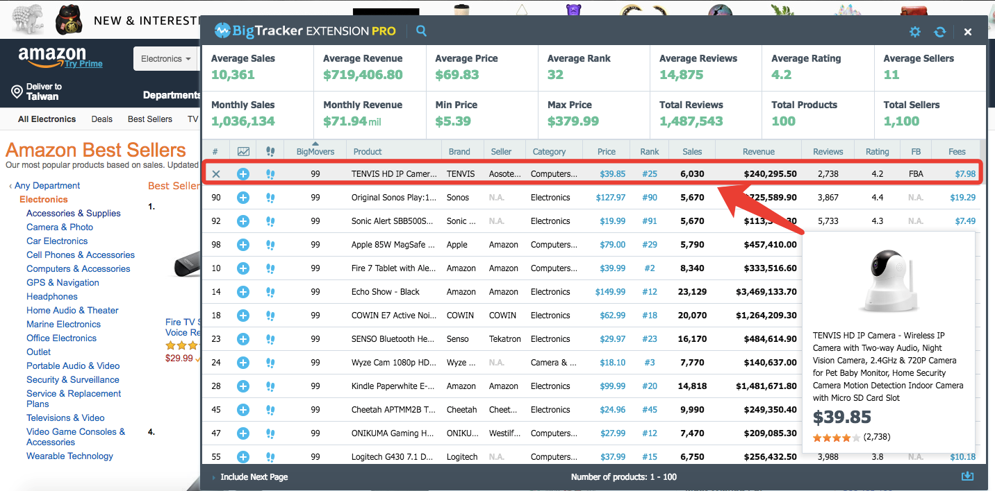
Task: Add Echo Show - Black to tracker
Action: click(x=243, y=292)
